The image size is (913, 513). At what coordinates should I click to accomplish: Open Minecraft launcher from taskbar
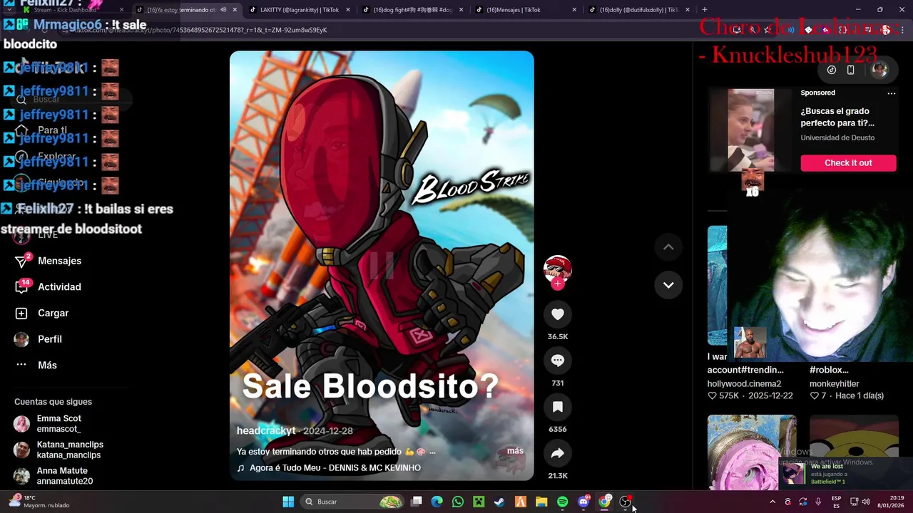pos(479,502)
